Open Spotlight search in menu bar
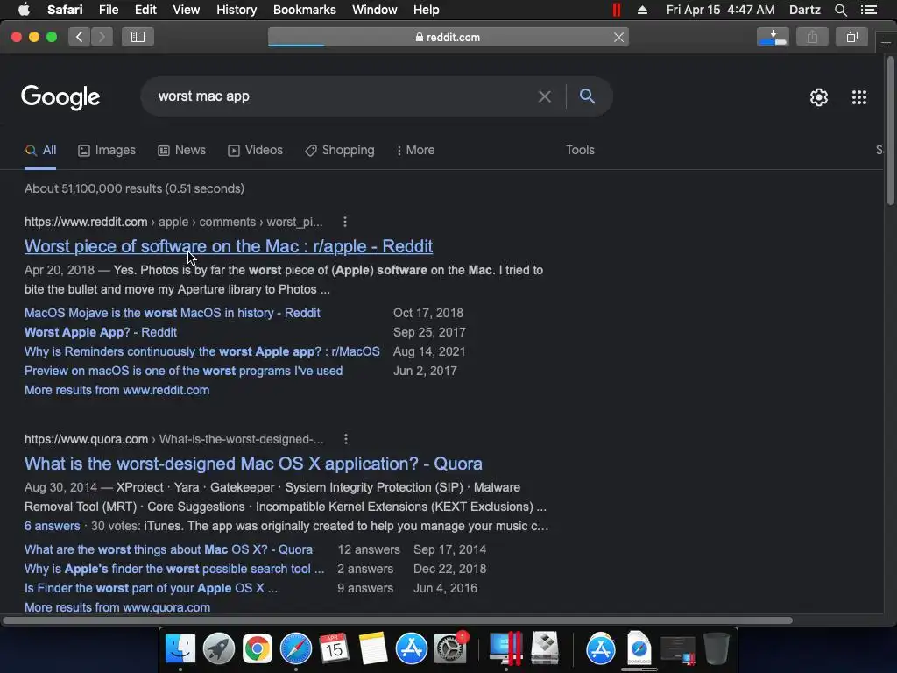The image size is (897, 673). pyautogui.click(x=840, y=10)
